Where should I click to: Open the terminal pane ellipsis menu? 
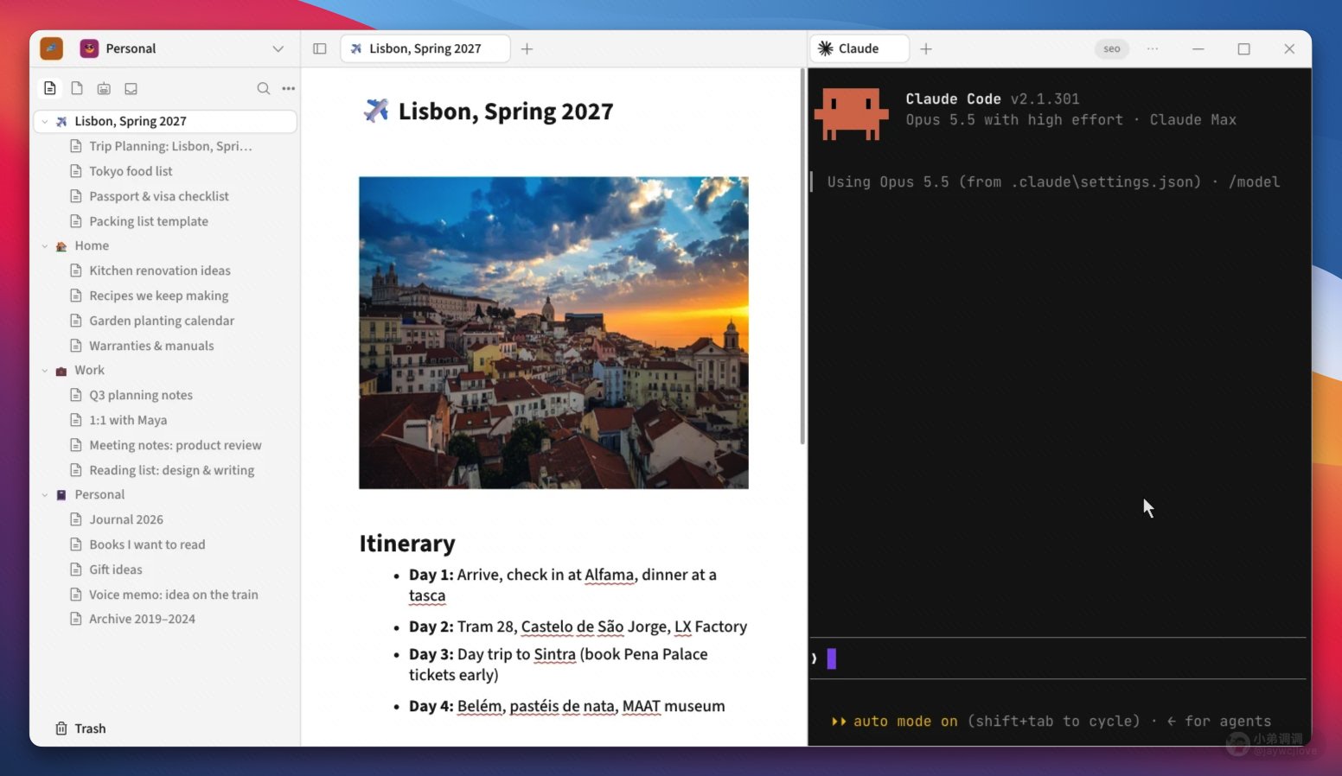1153,48
